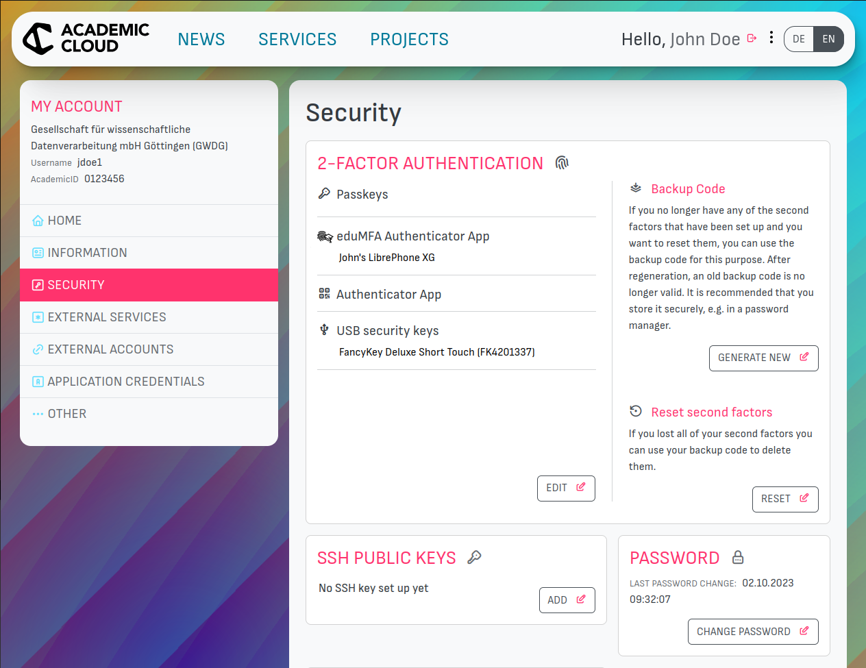Select the EN language option

[x=828, y=39]
